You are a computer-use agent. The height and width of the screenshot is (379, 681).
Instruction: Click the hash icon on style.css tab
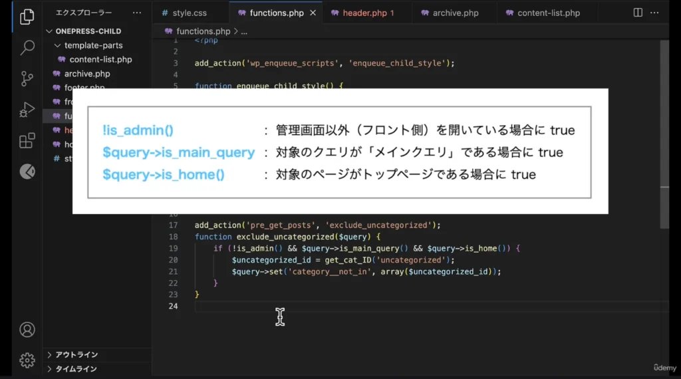click(165, 13)
